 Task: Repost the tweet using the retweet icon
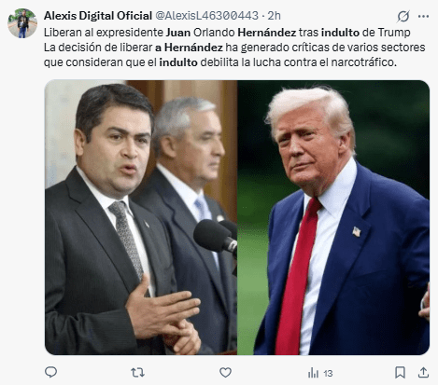click(137, 372)
